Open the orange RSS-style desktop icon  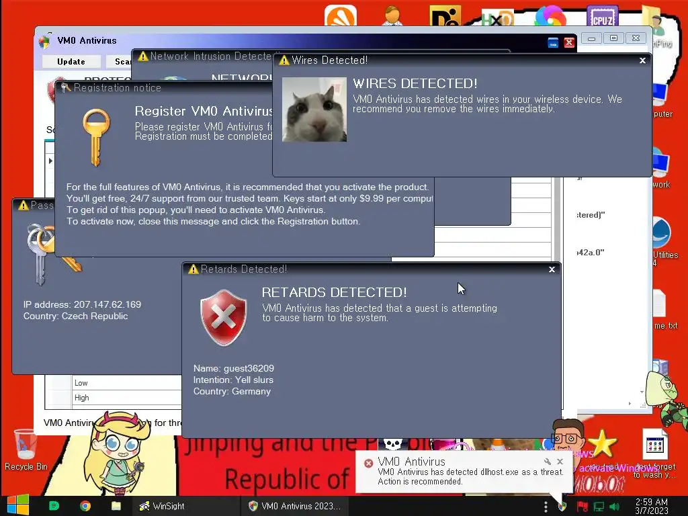(341, 16)
